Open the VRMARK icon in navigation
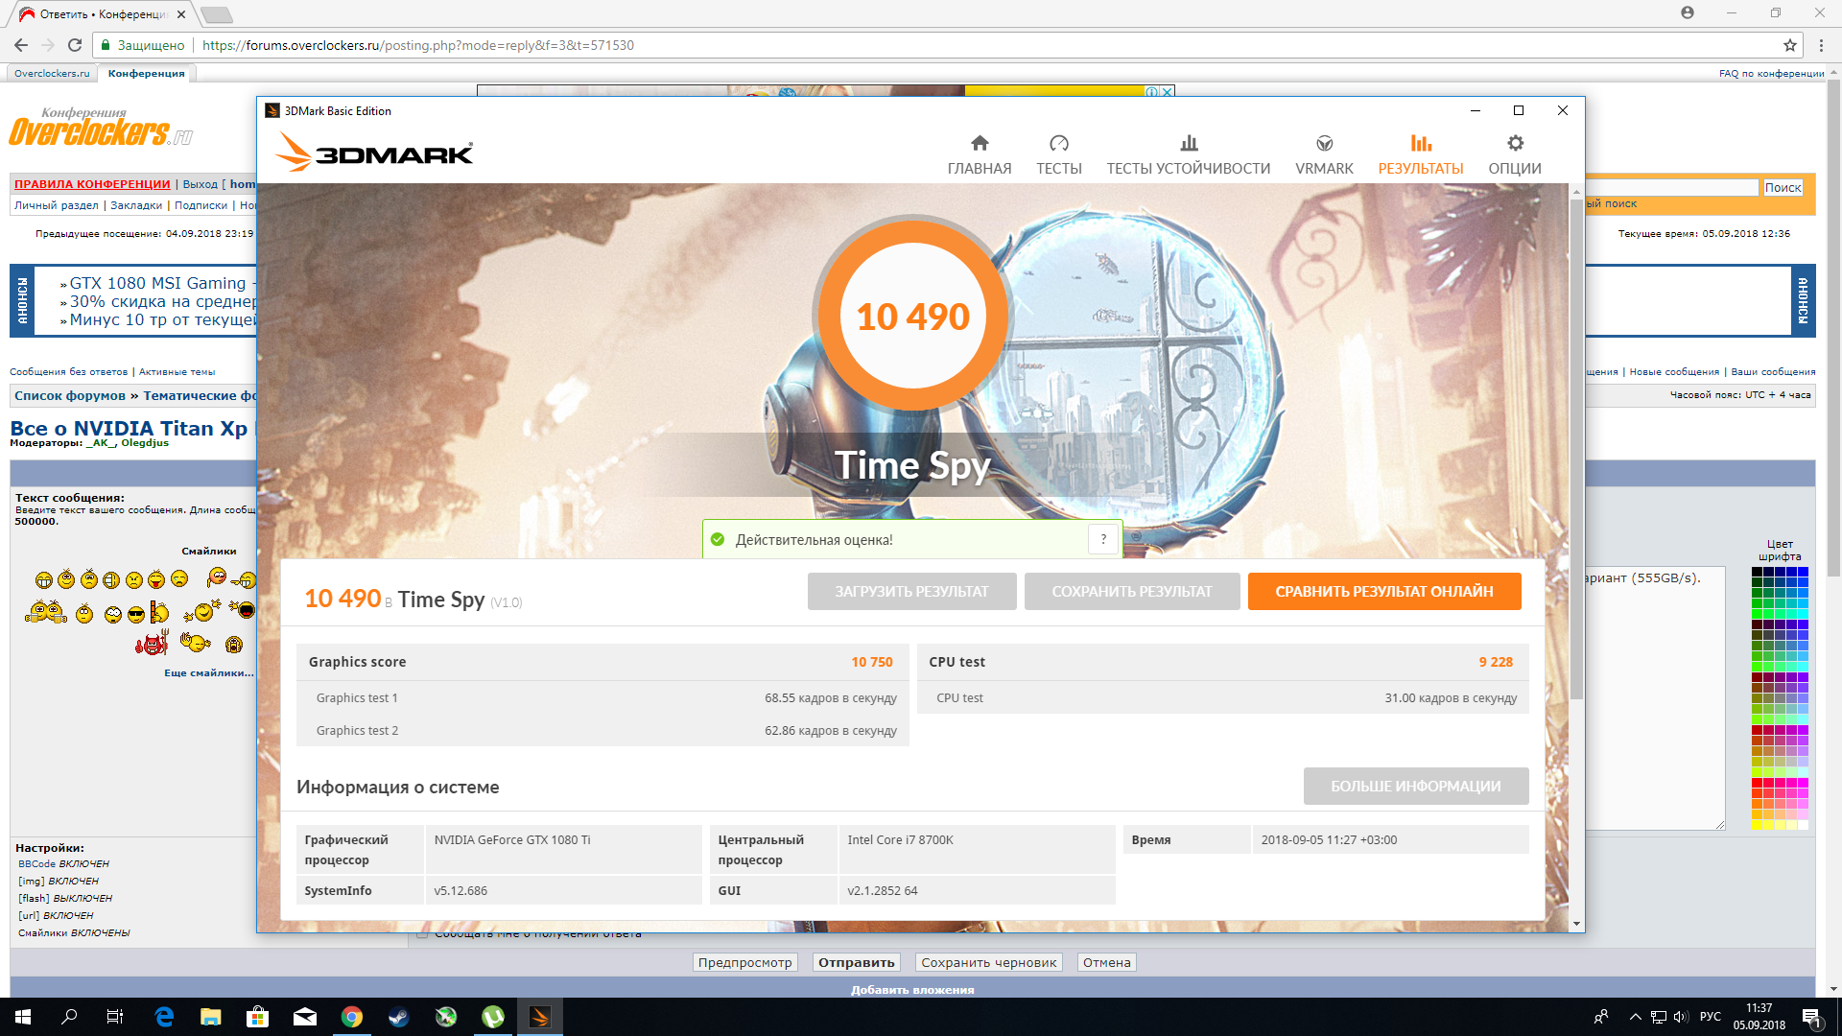 [x=1324, y=144]
